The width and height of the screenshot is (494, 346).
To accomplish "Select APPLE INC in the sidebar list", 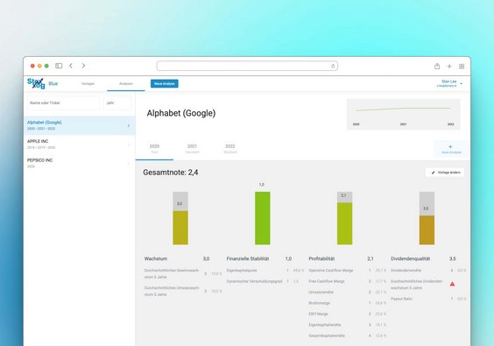I will 80,145.
